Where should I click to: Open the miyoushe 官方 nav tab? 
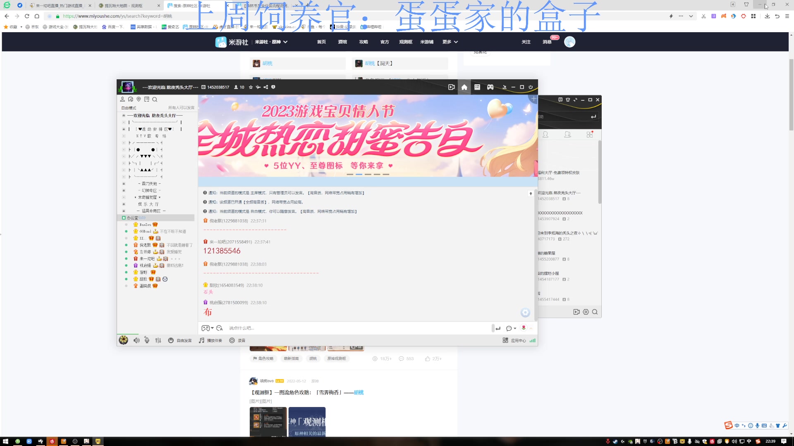click(385, 42)
